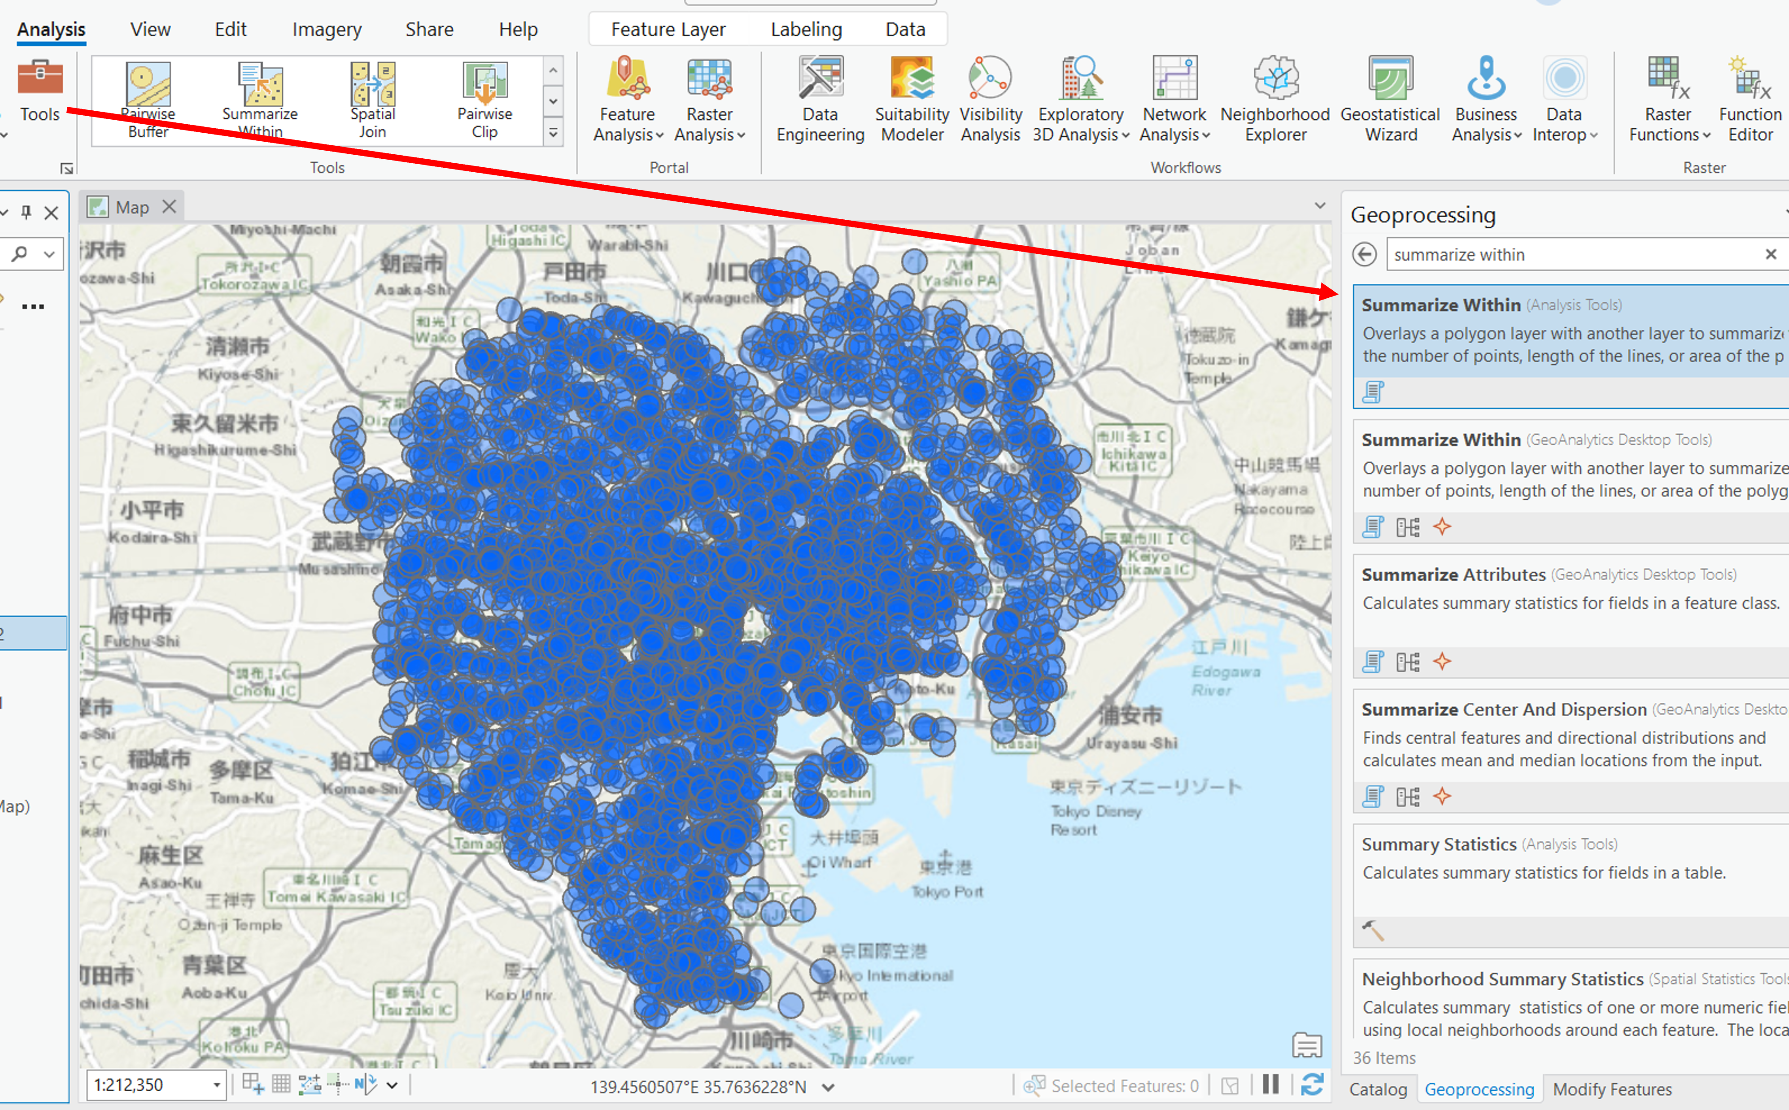Viewport: 1789px width, 1110px height.
Task: Click the search magnifier in the left pane
Action: point(20,254)
